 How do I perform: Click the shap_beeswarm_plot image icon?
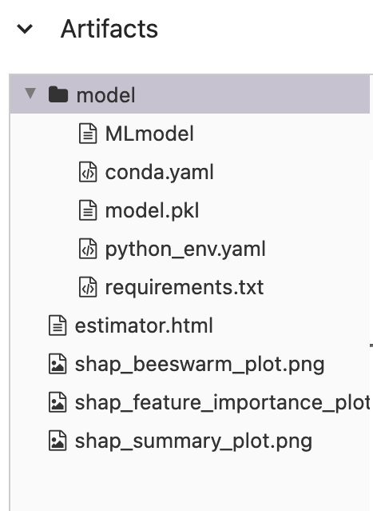[x=58, y=364]
